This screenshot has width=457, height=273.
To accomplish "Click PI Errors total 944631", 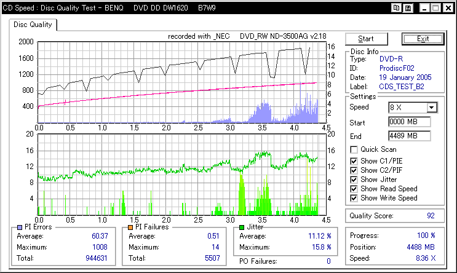I will pos(97,258).
